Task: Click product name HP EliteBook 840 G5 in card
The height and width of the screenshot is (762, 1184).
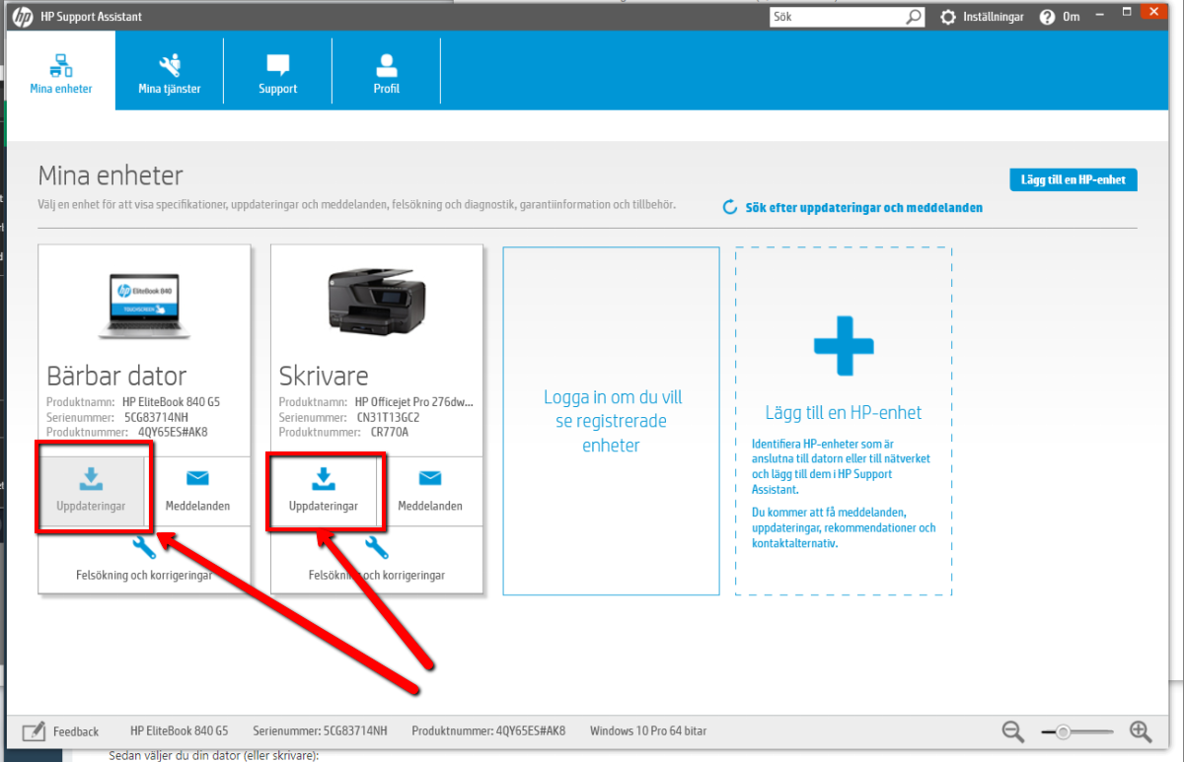Action: click(172, 402)
